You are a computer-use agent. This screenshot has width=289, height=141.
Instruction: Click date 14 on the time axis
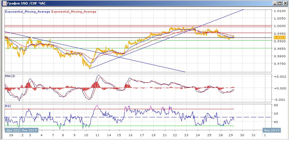tap(109, 135)
